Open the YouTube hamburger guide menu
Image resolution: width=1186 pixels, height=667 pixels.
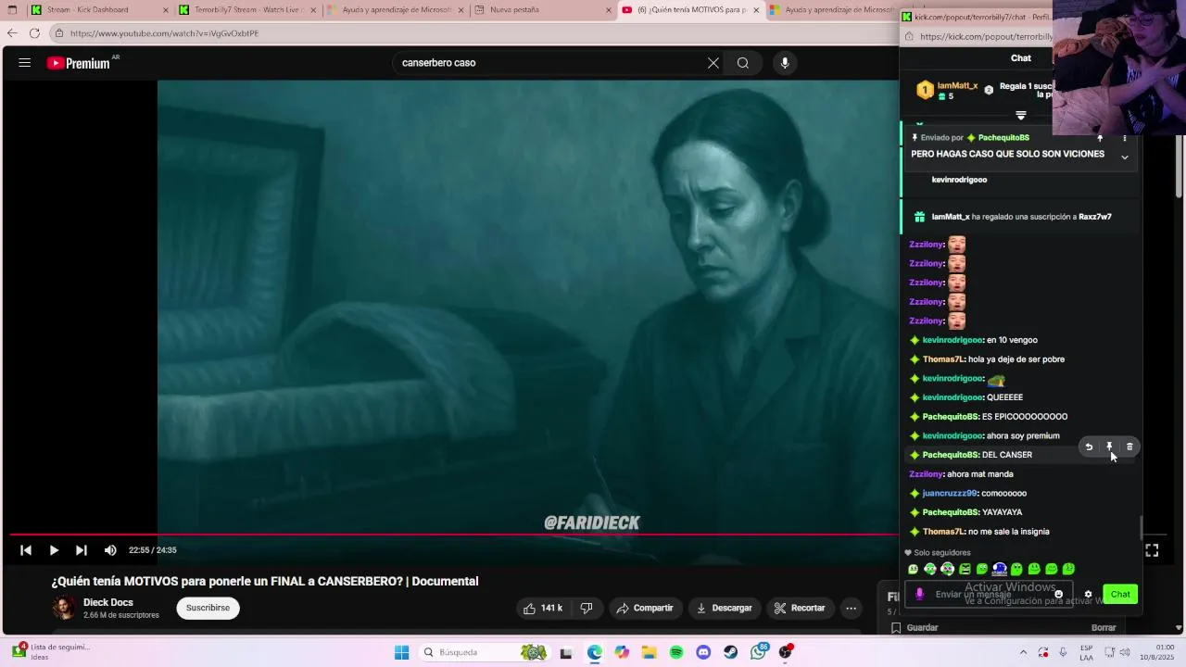click(25, 63)
